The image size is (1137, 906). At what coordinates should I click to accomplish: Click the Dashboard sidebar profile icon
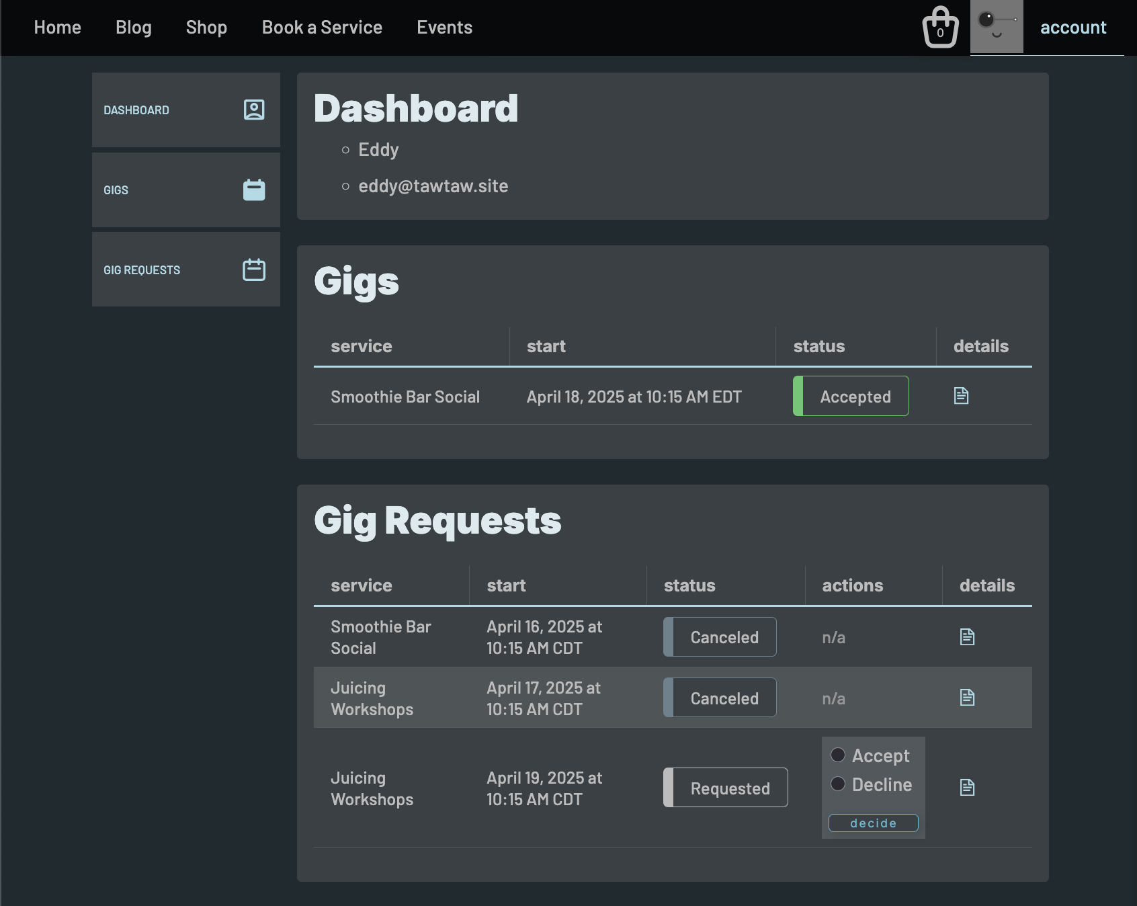coord(254,110)
